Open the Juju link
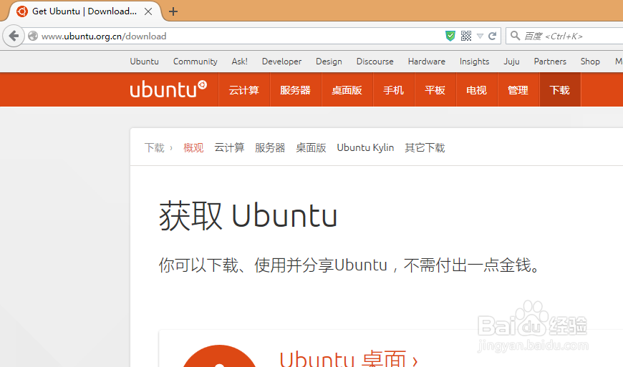Image resolution: width=623 pixels, height=367 pixels. 512,62
